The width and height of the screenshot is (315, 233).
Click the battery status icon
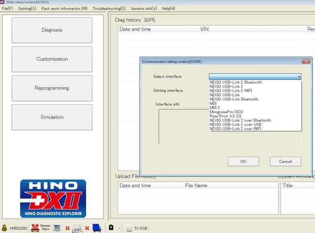coord(112,228)
